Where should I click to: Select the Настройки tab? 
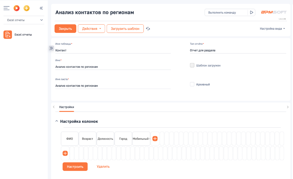67,107
